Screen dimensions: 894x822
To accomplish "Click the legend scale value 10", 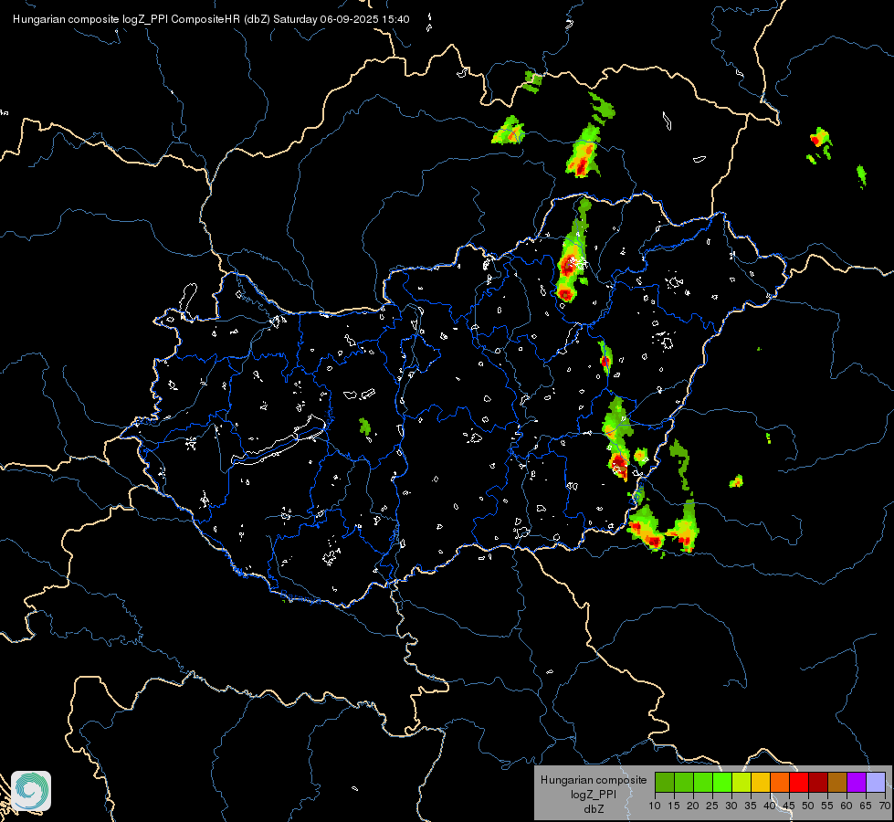I will pos(655,806).
